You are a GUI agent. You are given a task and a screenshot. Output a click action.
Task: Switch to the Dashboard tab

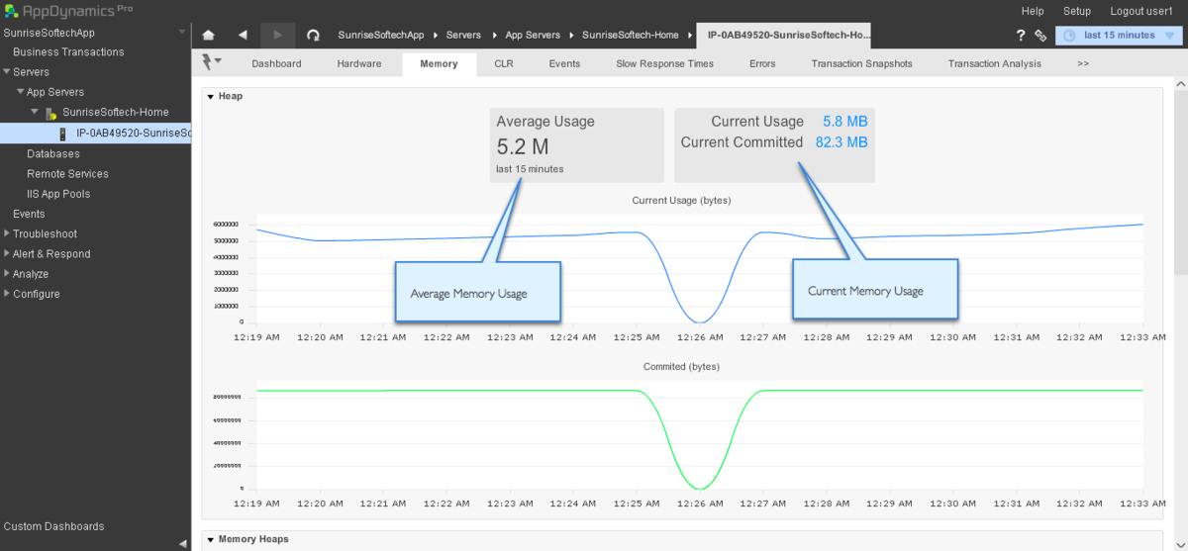click(x=276, y=63)
